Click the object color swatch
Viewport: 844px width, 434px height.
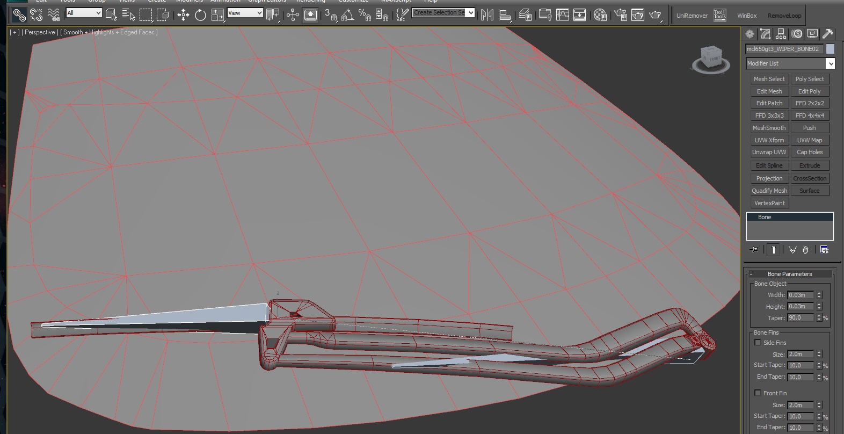point(830,49)
